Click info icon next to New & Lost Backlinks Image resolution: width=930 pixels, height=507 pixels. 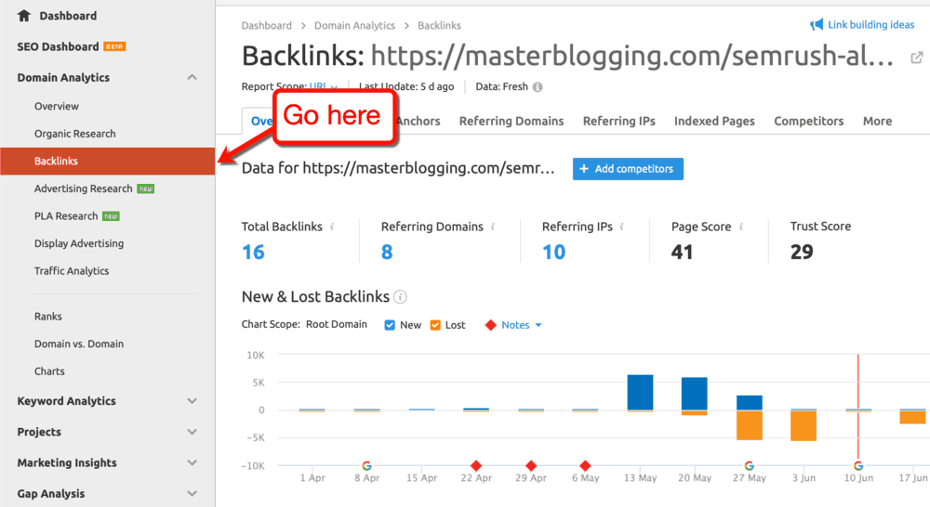coord(400,297)
